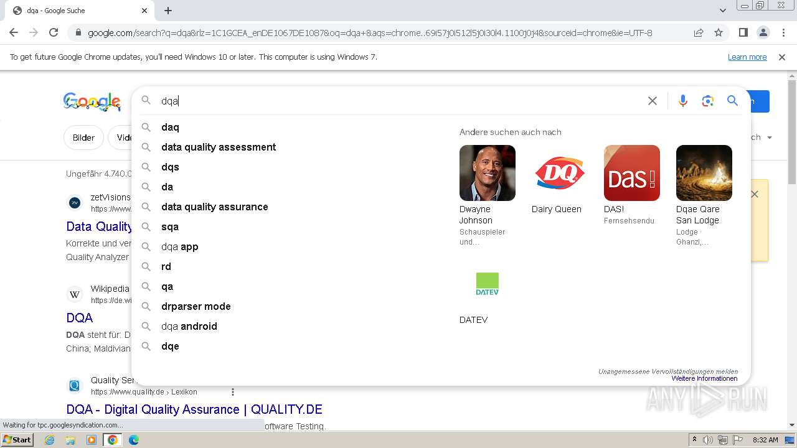Close the dqa - Google Suche tab
The image size is (797, 448).
[144, 11]
